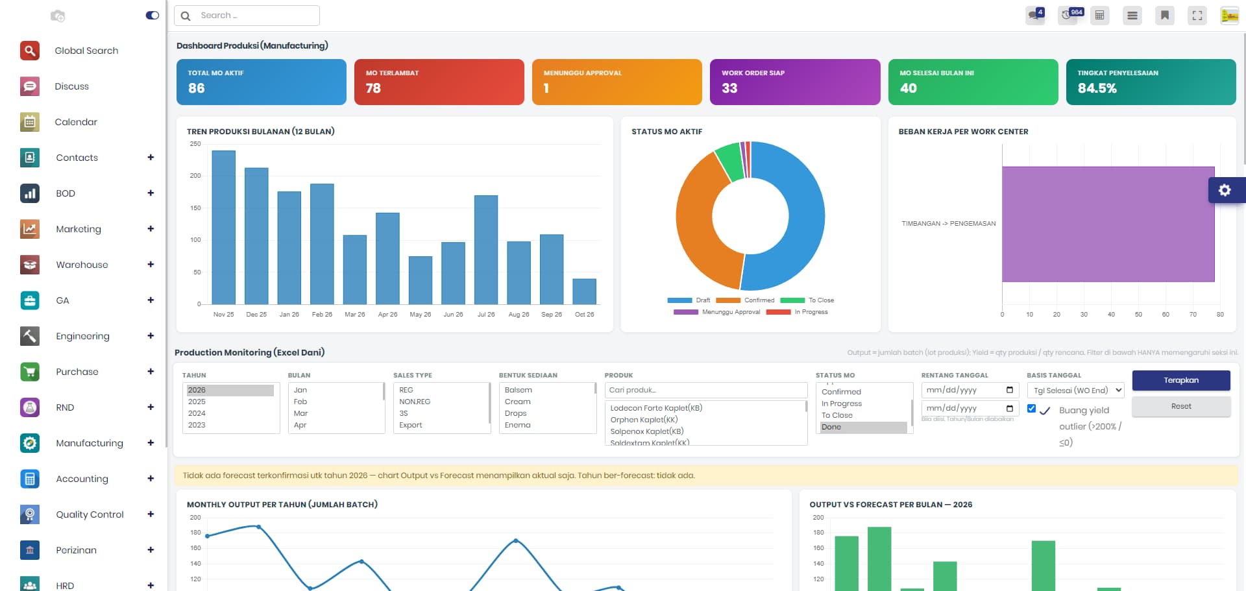Screen dimensions: 1246x591
Task: Click the Reset button
Action: coord(1181,407)
